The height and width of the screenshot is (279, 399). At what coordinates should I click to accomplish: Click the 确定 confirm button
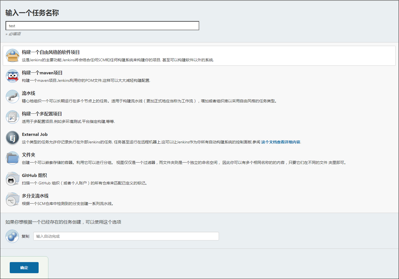pyautogui.click(x=24, y=268)
